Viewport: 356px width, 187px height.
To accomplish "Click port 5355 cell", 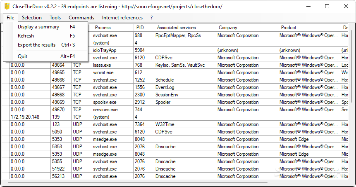I will point(61,161).
